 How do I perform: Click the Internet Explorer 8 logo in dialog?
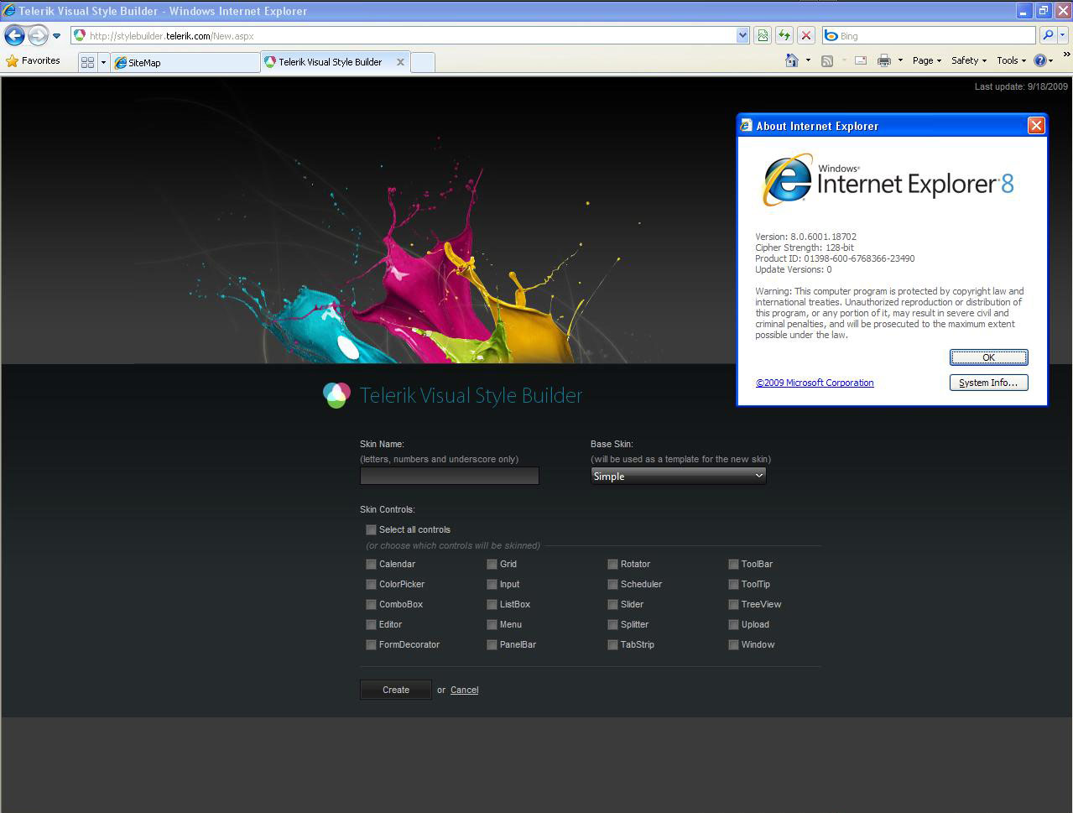pyautogui.click(x=888, y=180)
